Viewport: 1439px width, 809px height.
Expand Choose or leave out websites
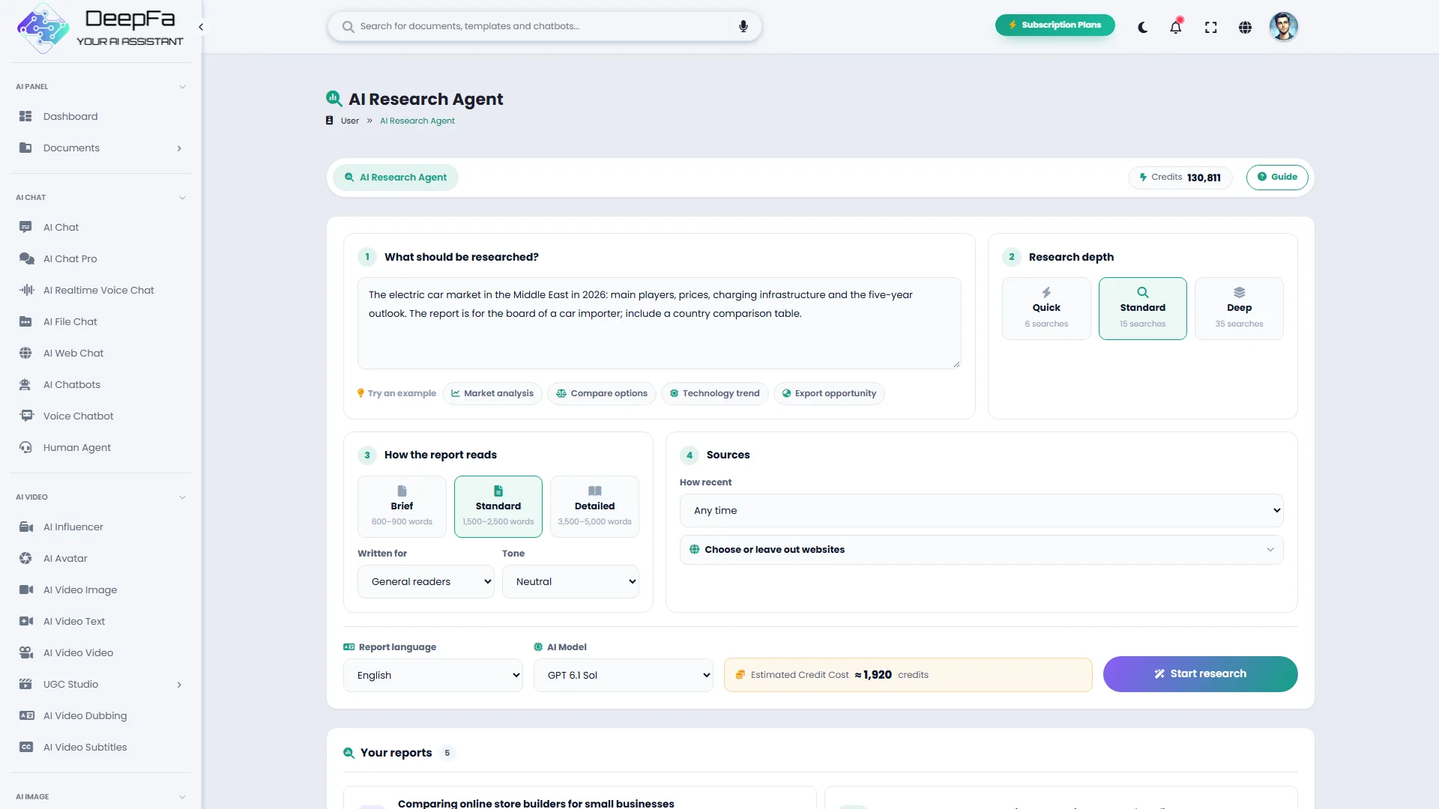tap(981, 550)
